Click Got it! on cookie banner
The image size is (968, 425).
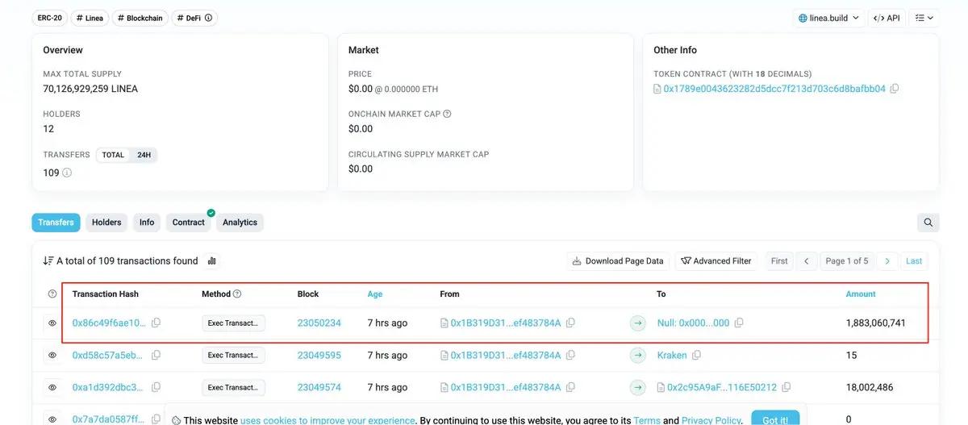click(775, 419)
